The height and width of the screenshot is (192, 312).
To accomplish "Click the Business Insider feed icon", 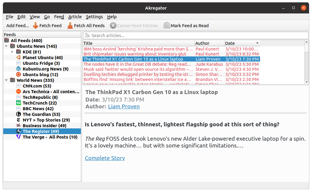I will 19,125.
